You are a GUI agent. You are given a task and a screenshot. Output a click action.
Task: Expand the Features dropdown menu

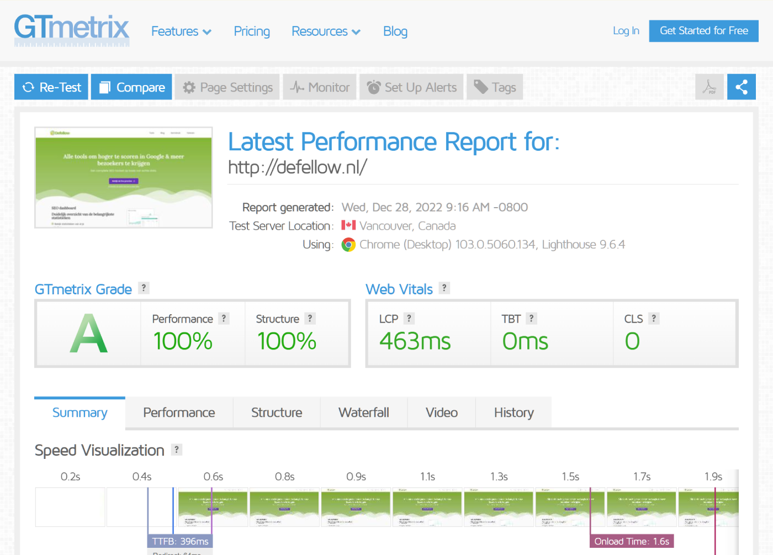[x=181, y=31]
